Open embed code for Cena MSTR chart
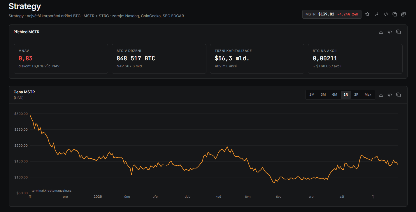 389,95
